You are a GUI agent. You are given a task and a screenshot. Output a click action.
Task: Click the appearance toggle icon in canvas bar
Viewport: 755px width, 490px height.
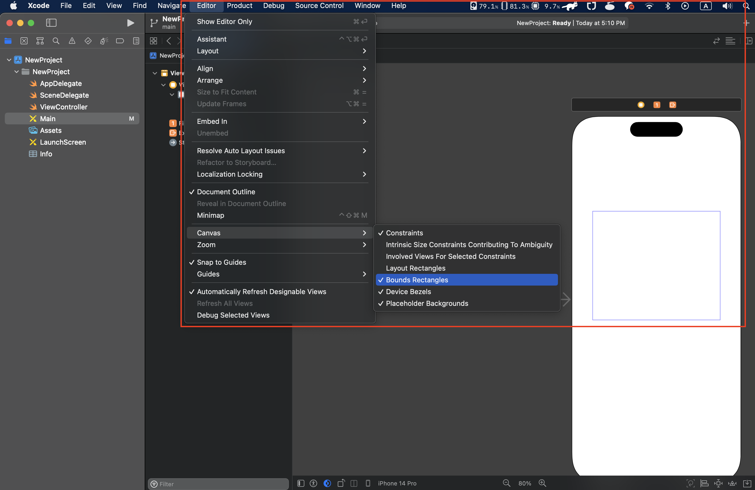327,483
